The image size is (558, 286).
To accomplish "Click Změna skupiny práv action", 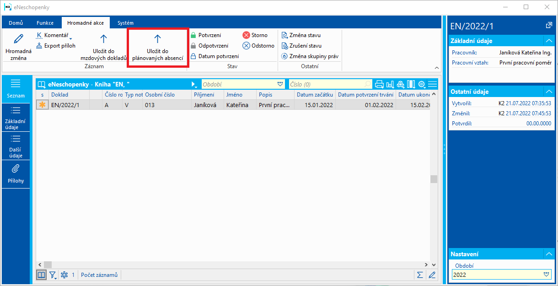I will point(310,56).
